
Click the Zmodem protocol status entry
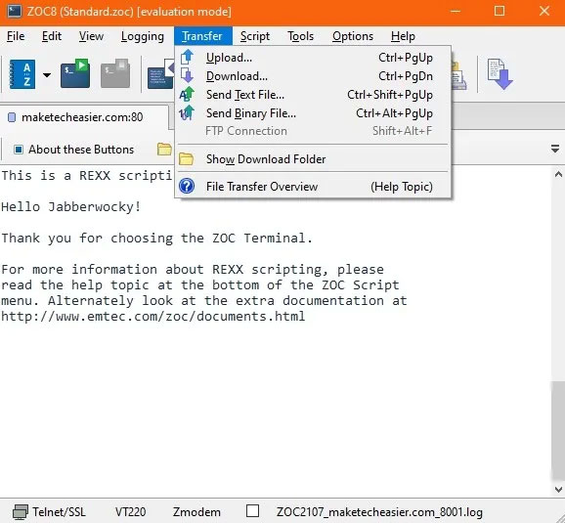click(x=196, y=512)
